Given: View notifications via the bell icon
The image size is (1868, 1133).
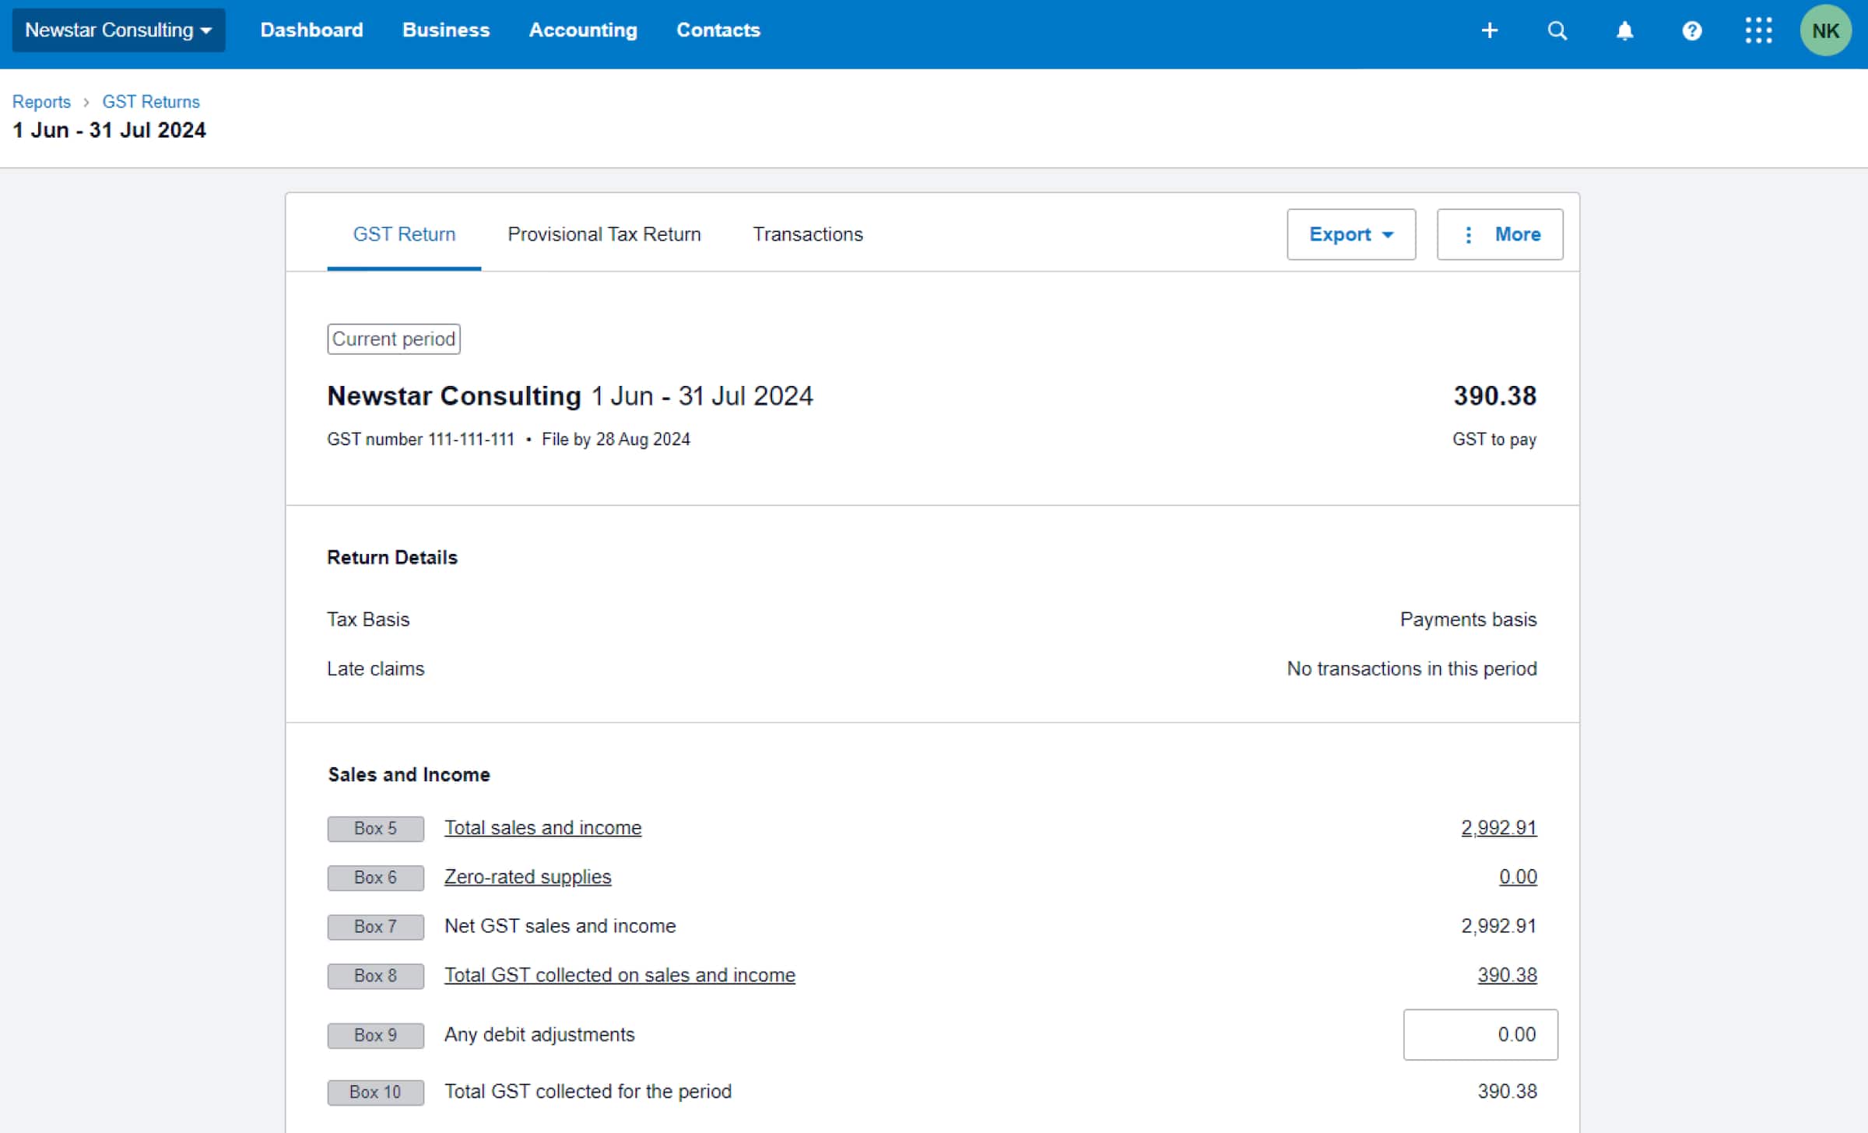Looking at the screenshot, I should pos(1625,30).
